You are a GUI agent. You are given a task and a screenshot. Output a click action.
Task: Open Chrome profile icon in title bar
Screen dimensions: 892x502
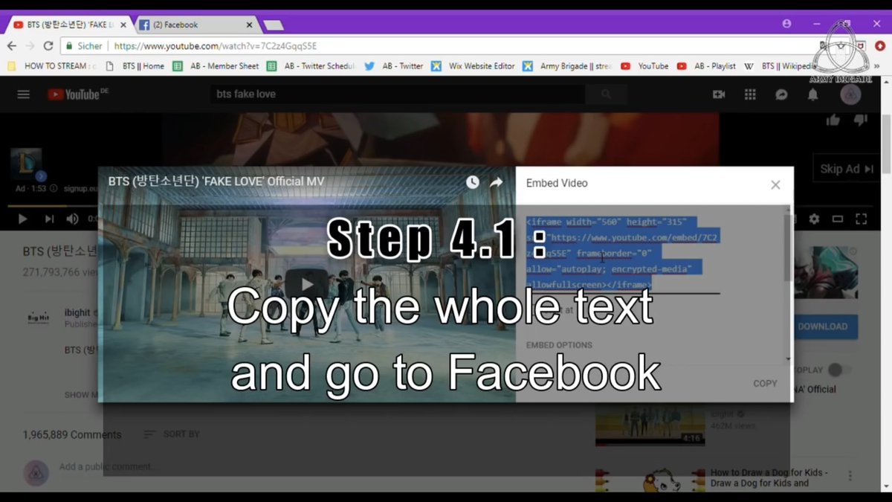(786, 24)
